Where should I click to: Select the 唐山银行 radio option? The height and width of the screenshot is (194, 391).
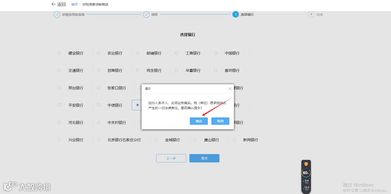coord(195,140)
